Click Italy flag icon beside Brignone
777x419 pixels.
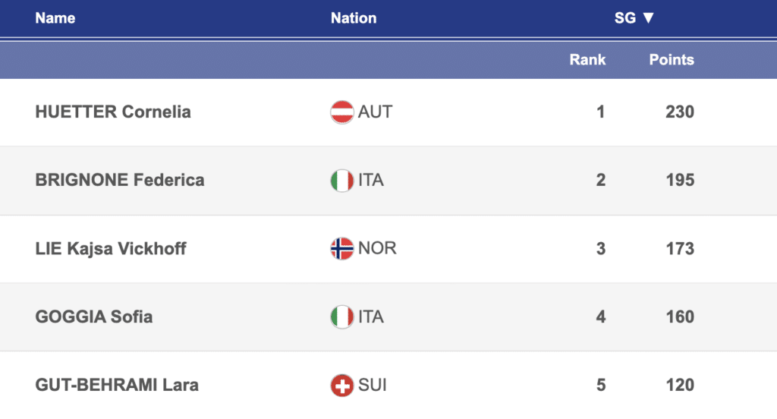tap(342, 181)
